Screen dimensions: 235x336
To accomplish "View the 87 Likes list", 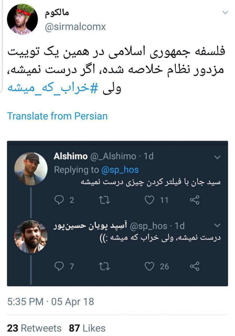I will [x=87, y=328].
